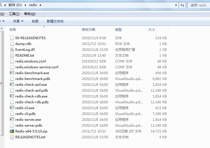Select the Redis-x64-5.0.10.zip file name
Screen dimensions: 210x148
[x=31, y=131]
